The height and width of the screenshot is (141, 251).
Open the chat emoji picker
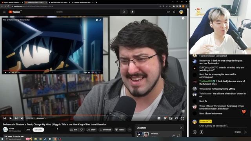pyautogui.click(x=195, y=132)
